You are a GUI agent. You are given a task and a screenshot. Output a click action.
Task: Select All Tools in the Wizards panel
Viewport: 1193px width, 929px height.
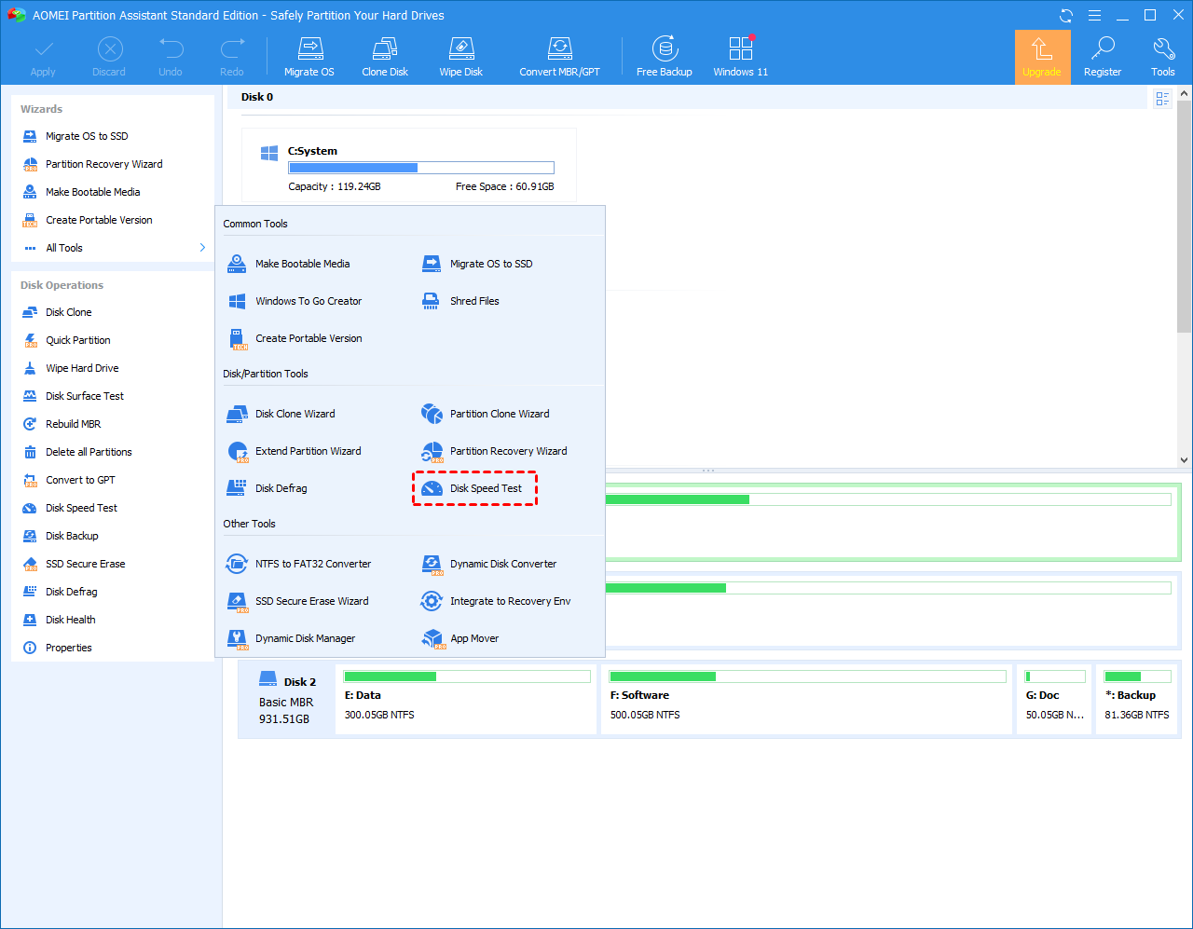(x=64, y=248)
